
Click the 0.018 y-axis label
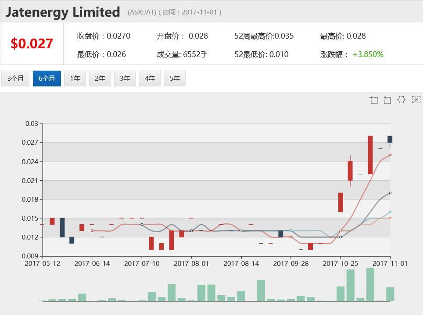[x=30, y=199]
